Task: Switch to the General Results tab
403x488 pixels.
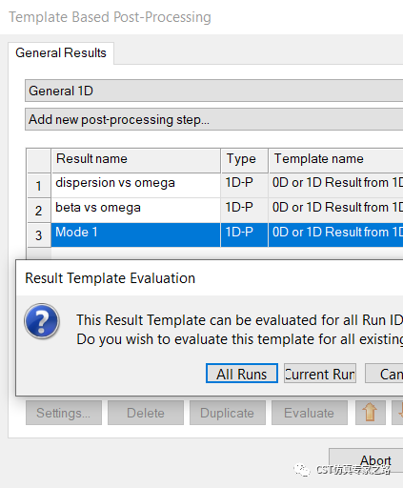Action: click(61, 53)
